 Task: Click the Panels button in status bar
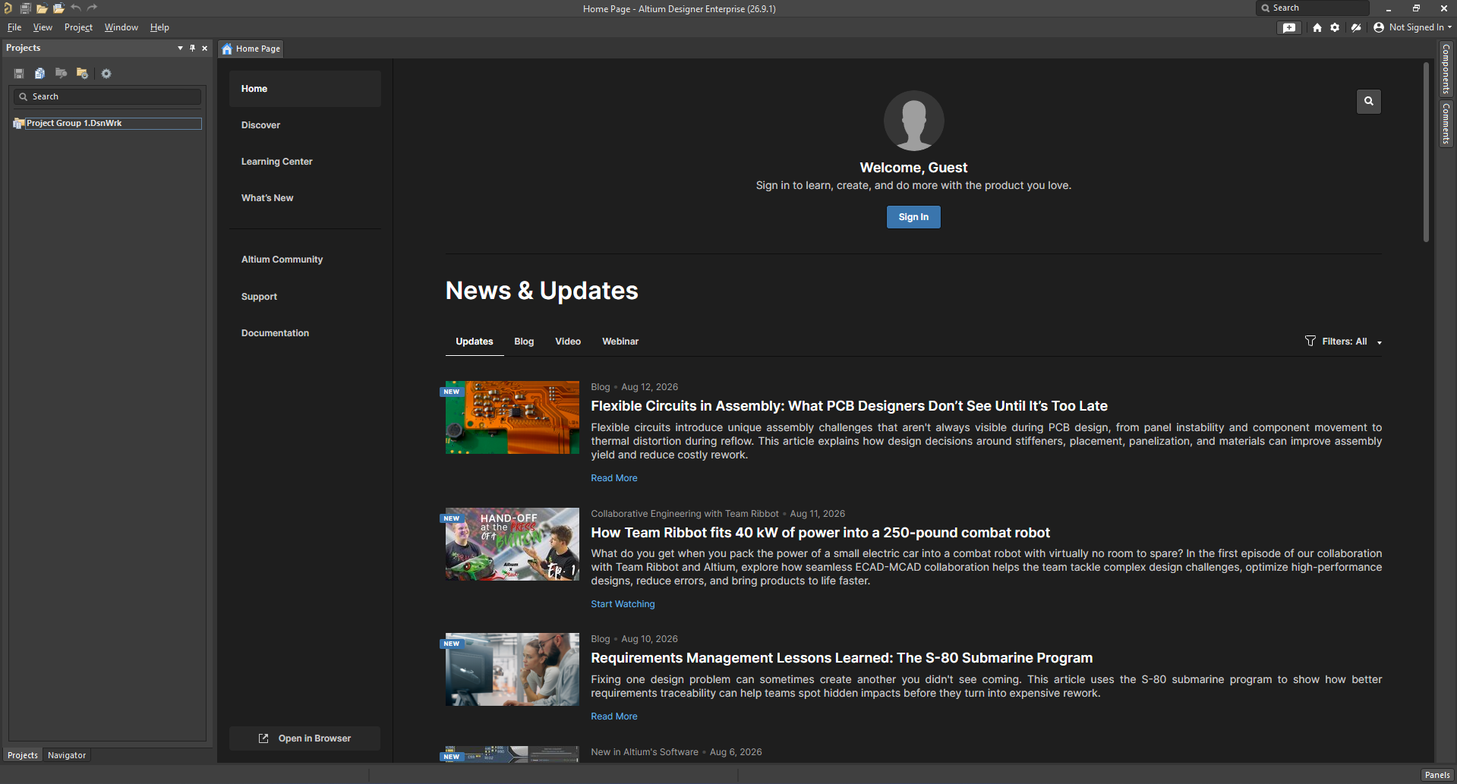pos(1437,775)
